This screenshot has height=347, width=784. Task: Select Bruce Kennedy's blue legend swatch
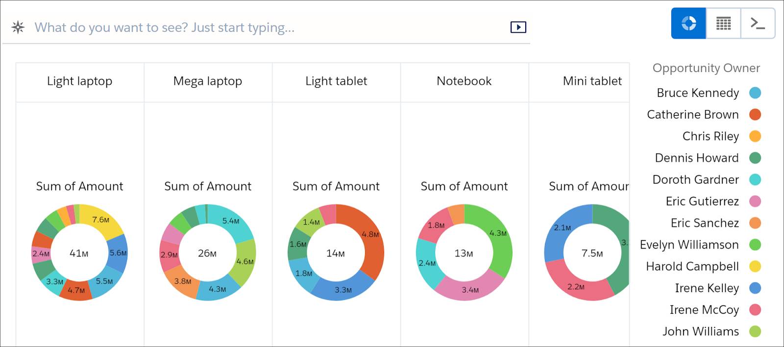click(x=755, y=93)
